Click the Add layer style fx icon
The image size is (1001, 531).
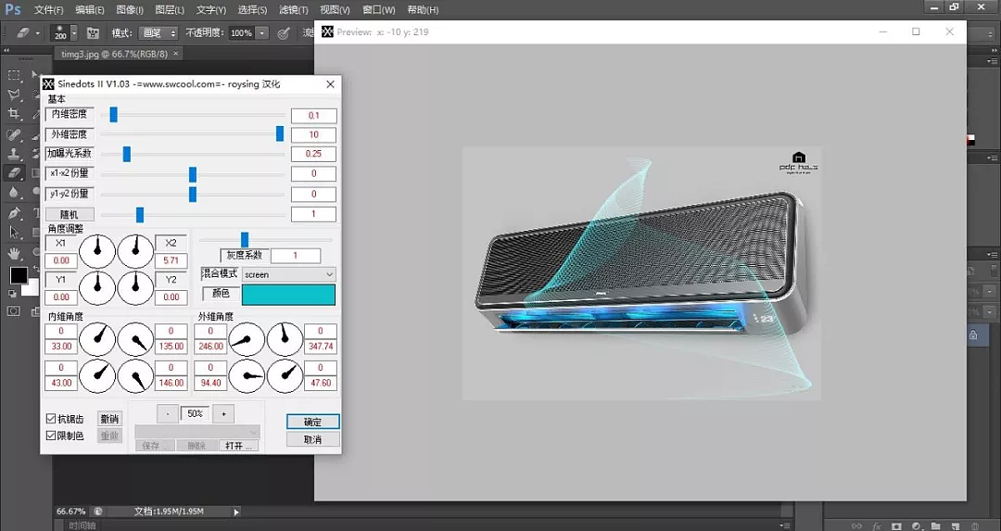[877, 526]
